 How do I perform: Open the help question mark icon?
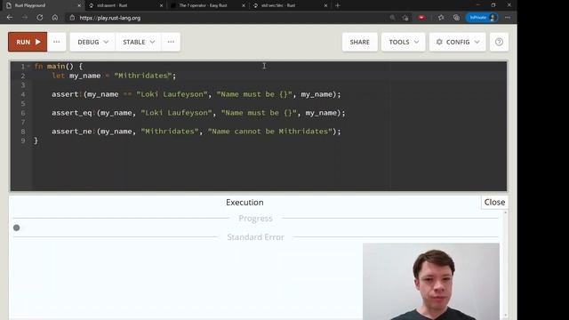[499, 42]
